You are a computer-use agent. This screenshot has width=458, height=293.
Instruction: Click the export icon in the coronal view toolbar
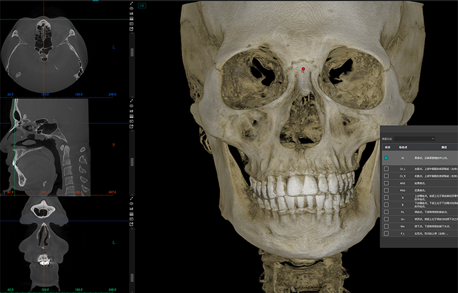[x=133, y=225]
